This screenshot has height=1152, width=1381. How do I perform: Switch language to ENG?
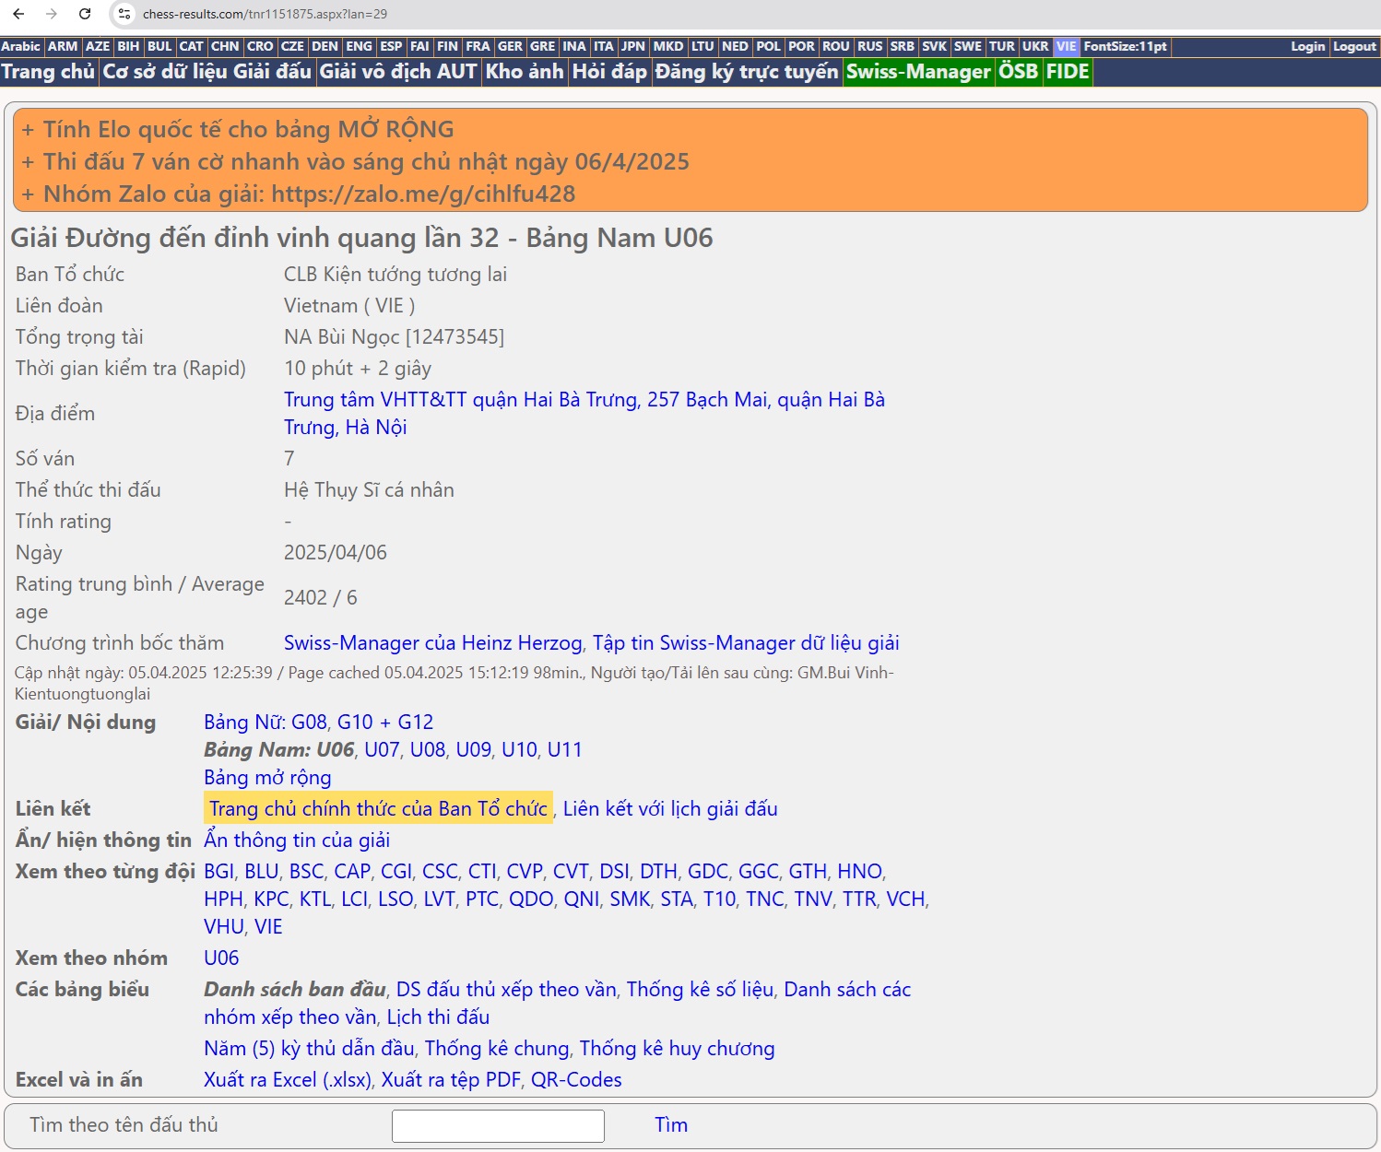point(359,46)
